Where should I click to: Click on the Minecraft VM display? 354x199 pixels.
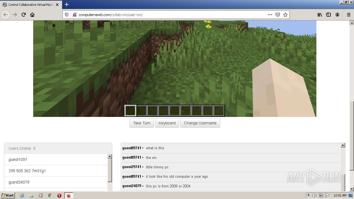point(175,69)
